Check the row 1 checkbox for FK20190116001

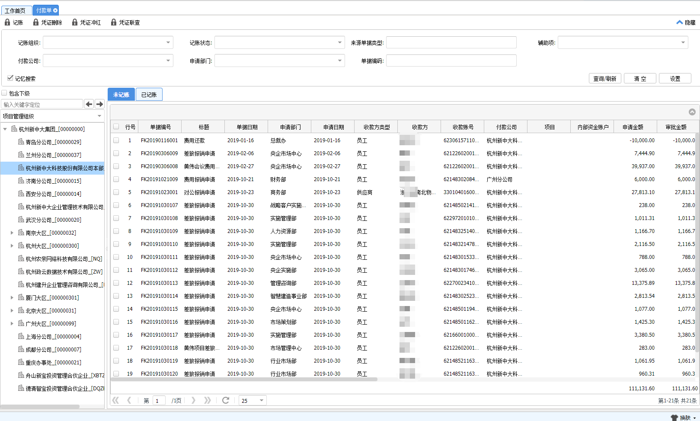(116, 140)
